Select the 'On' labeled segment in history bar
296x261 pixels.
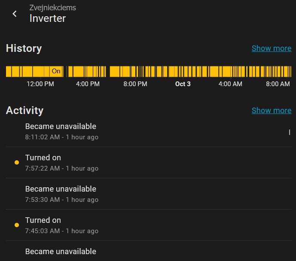pyautogui.click(x=56, y=71)
